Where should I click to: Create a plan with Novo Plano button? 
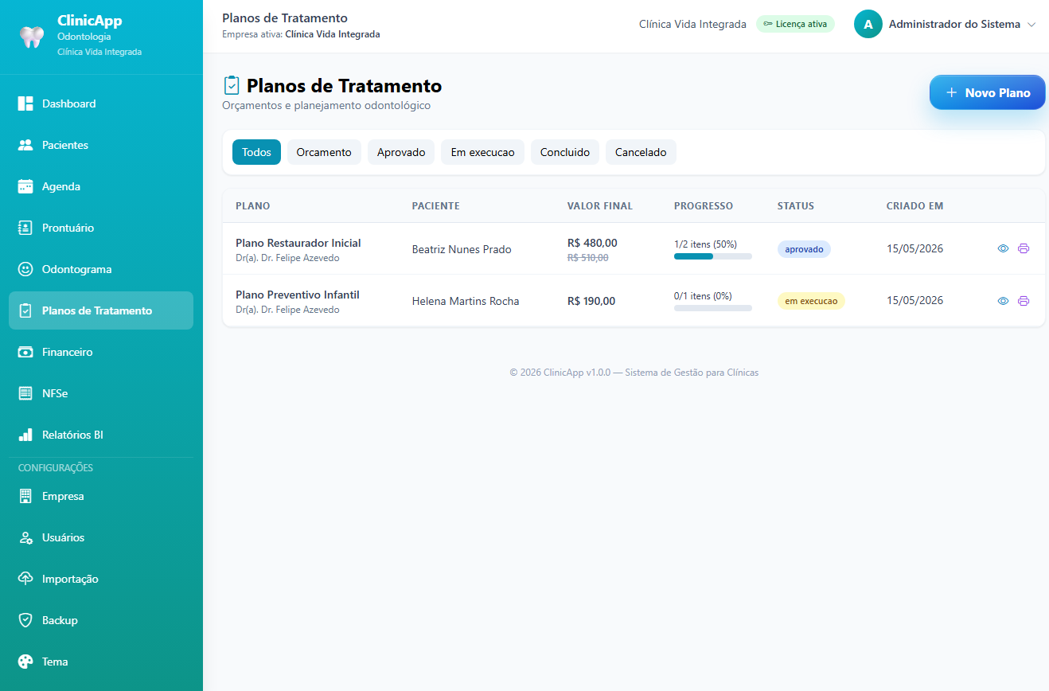988,92
